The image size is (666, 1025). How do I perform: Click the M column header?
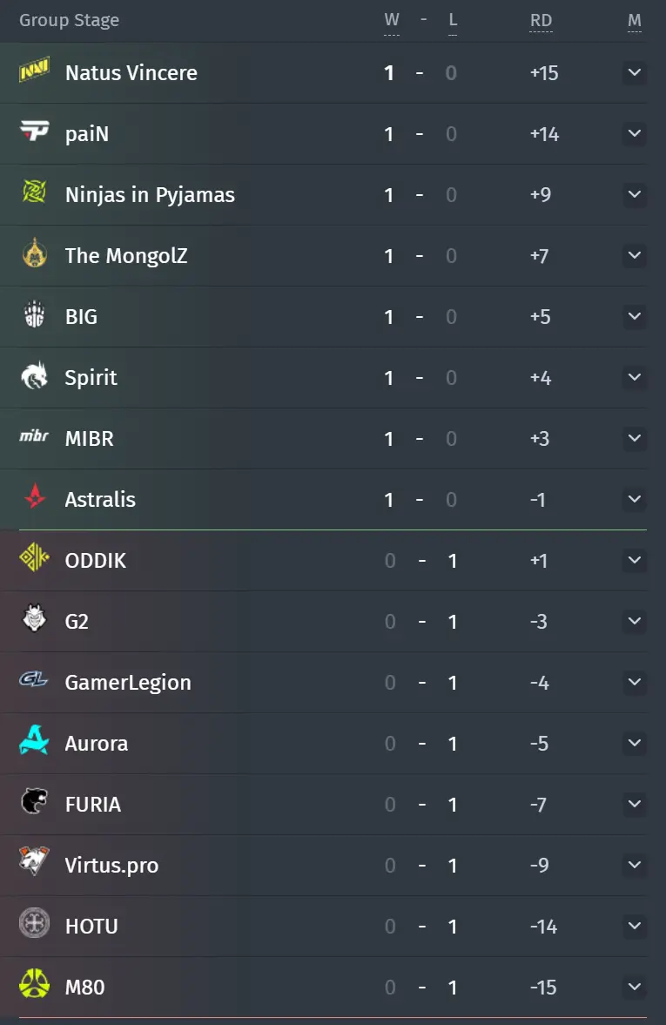click(x=635, y=20)
